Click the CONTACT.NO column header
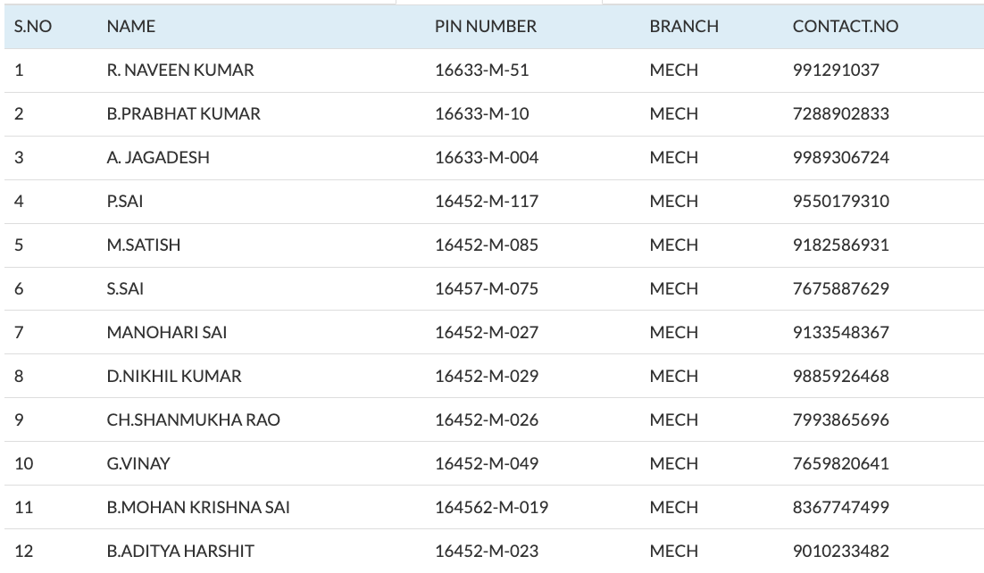The height and width of the screenshot is (573, 984). click(846, 27)
